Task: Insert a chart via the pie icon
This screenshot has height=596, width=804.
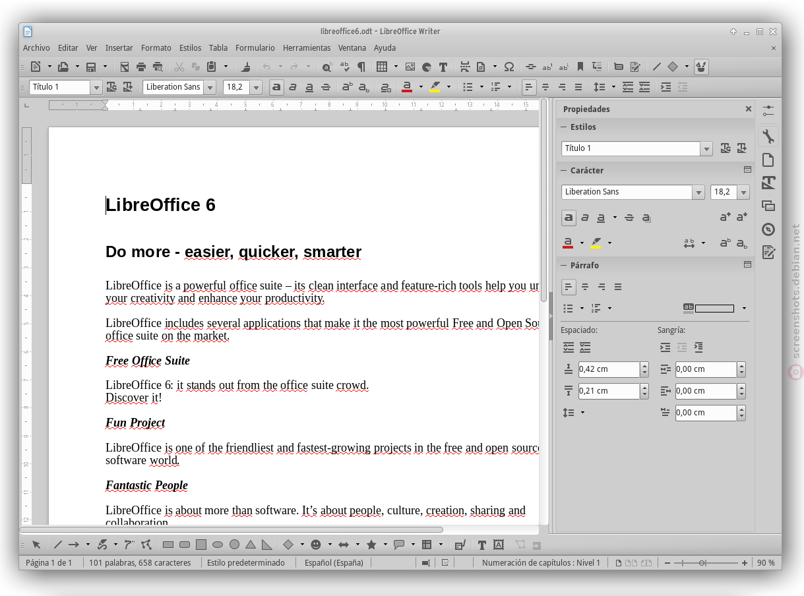Action: (427, 67)
